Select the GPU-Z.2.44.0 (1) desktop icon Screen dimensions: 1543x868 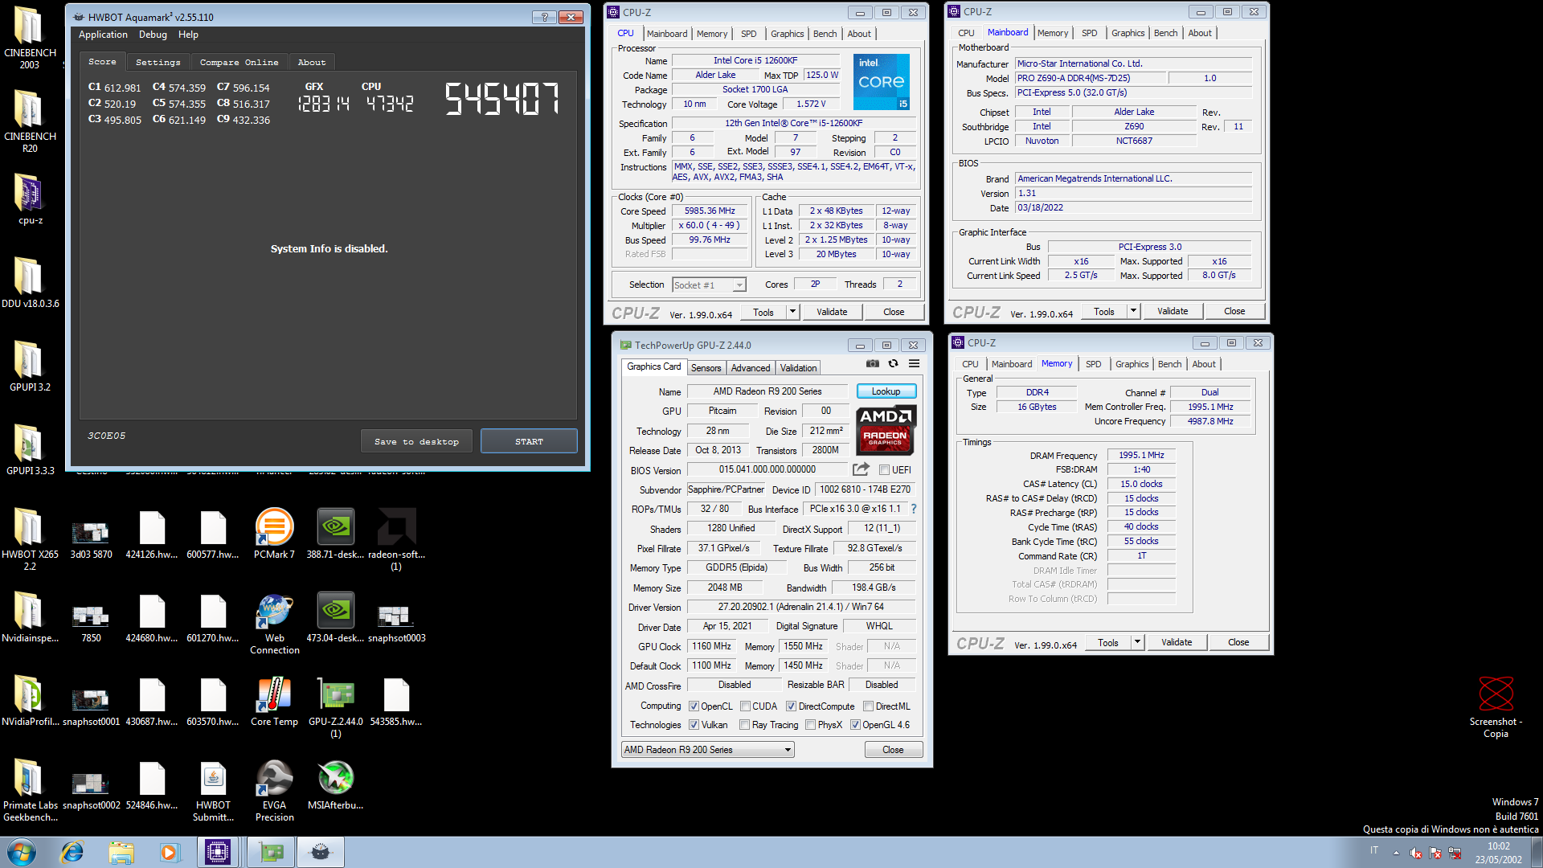click(x=335, y=707)
